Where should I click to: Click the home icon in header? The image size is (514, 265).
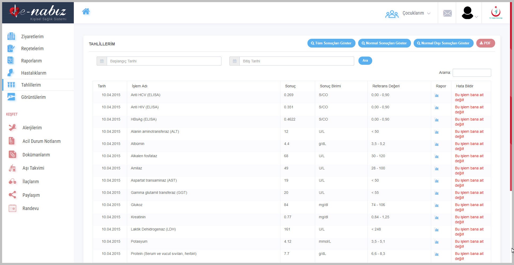pos(86,11)
